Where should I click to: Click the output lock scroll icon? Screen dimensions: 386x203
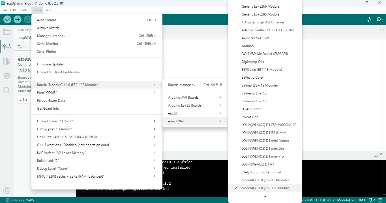pos(381,155)
